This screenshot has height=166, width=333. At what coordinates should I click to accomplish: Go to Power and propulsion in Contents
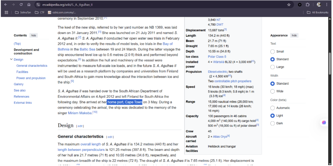31,78
